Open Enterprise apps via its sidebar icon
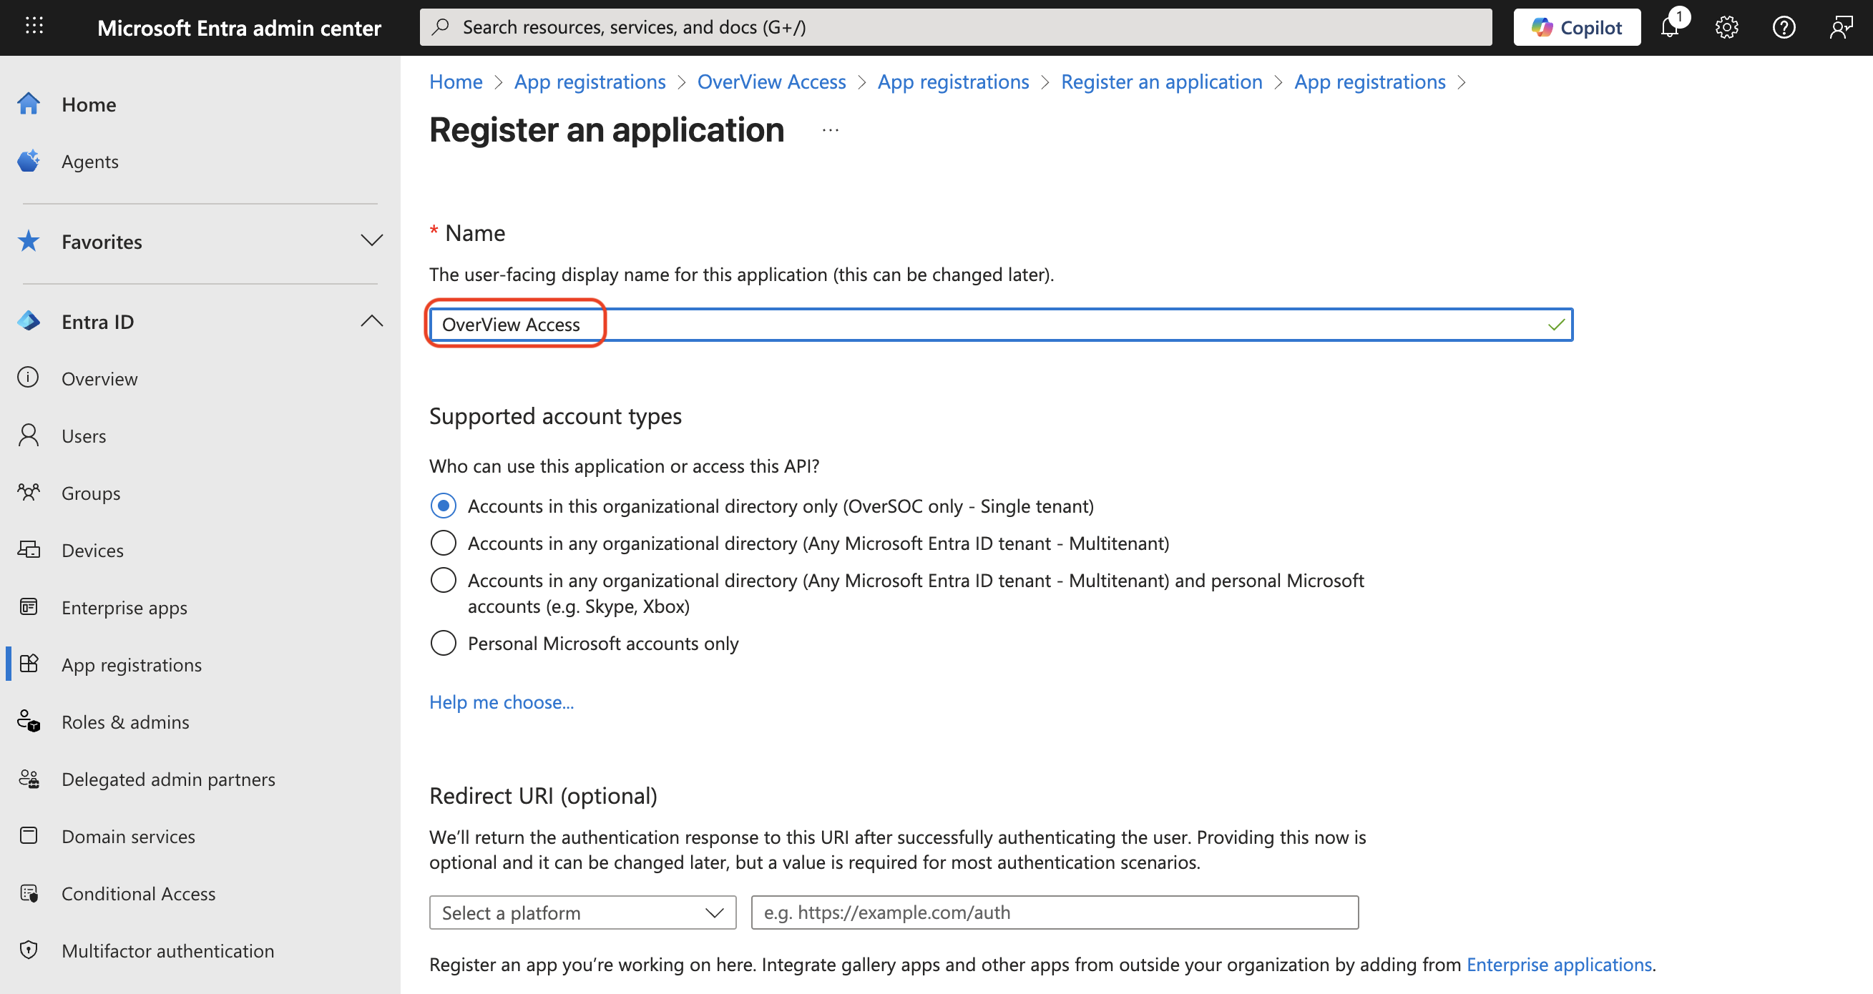Viewport: 1873px width, 994px height. point(29,606)
